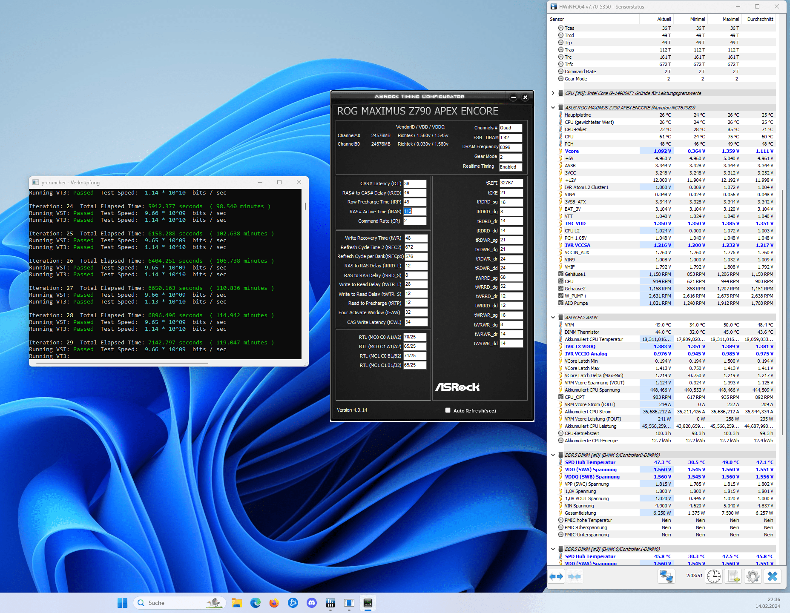Screen dimensions: 790x613
Task: Click the Realtime Timing field showing Enabled
Action: click(x=511, y=167)
